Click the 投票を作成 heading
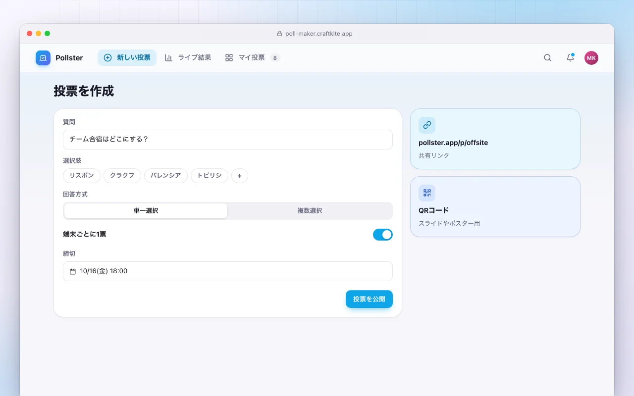Viewport: 634px width, 396px height. point(84,91)
